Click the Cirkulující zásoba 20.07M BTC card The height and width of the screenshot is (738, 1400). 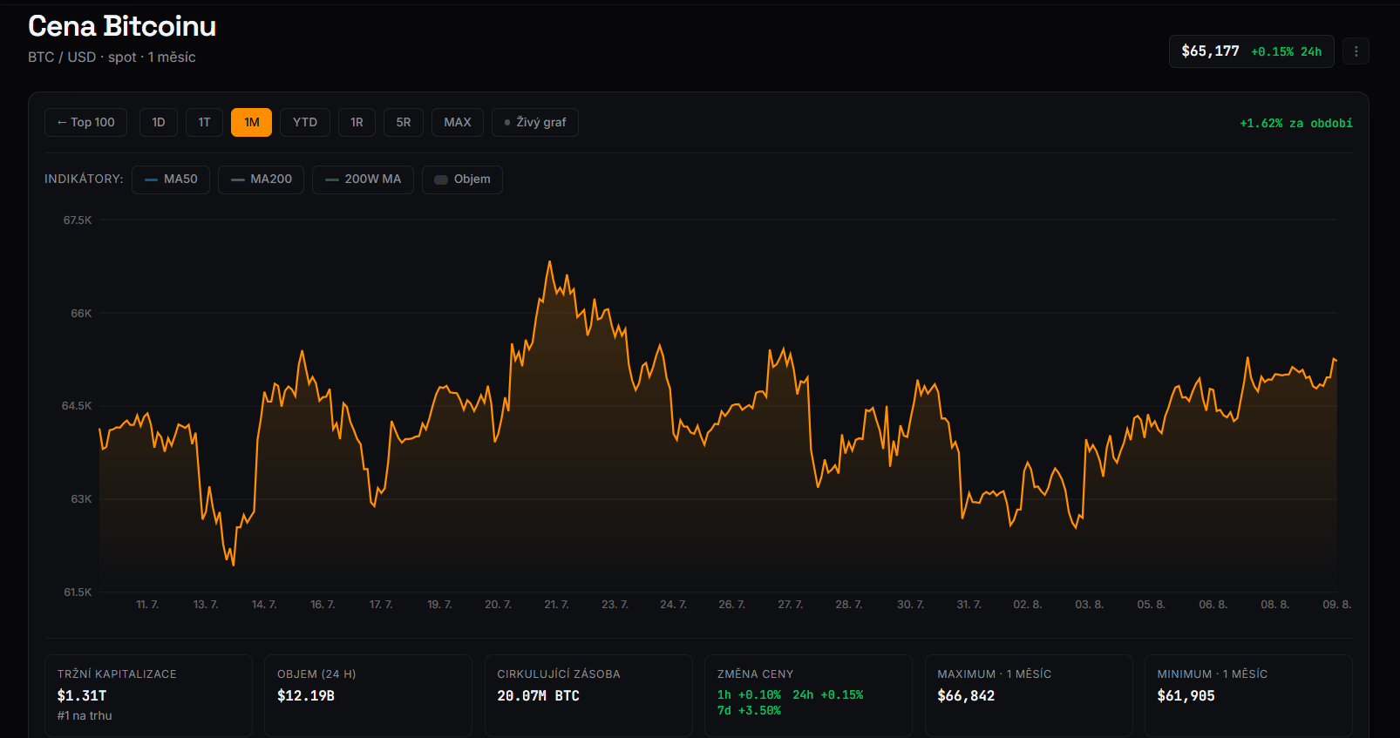pos(588,695)
